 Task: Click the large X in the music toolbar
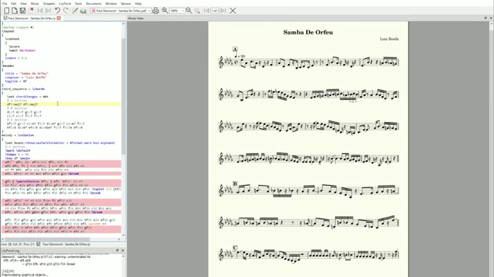click(x=233, y=11)
